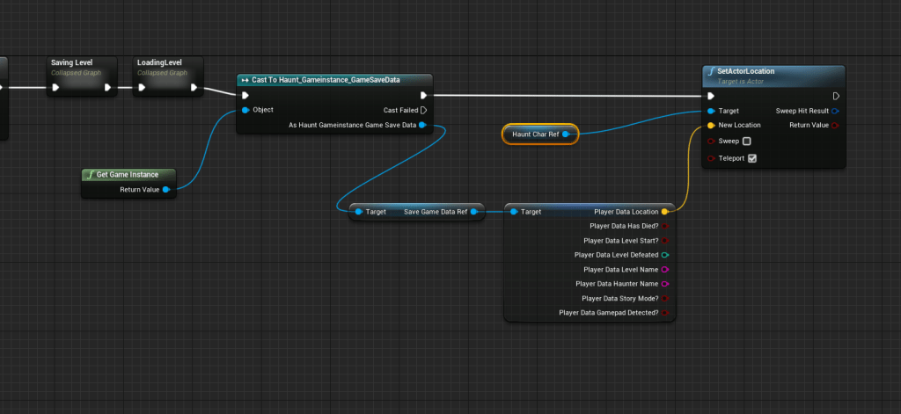
Task: Click the New Location input pin
Action: (711, 126)
